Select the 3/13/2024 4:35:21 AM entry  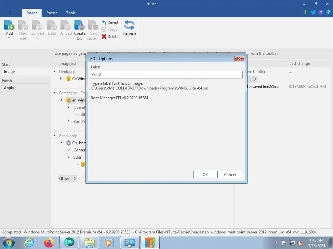307,86
